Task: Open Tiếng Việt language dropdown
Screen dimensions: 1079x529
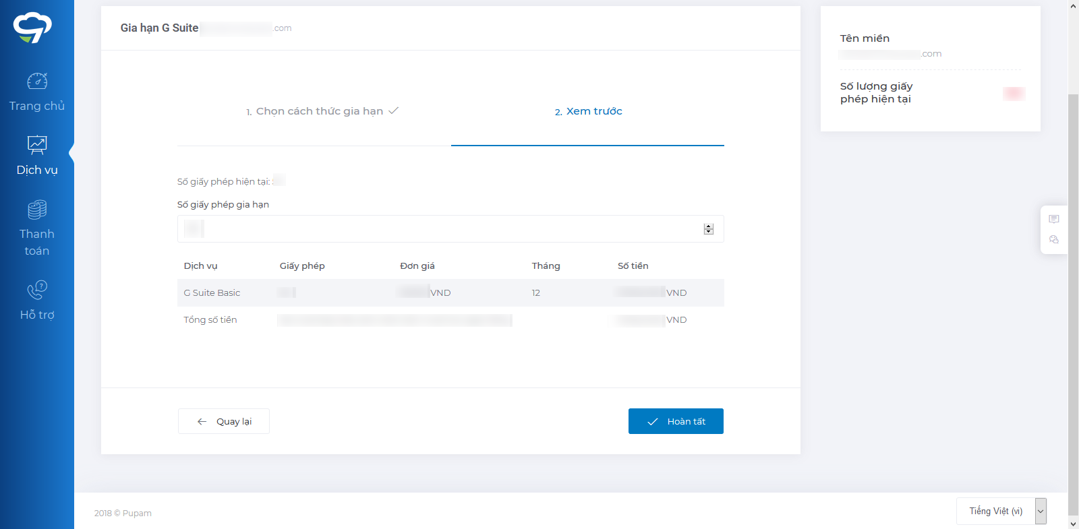Action: point(1001,511)
